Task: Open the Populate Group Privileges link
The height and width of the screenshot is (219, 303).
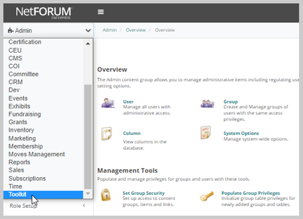Action: point(250,193)
